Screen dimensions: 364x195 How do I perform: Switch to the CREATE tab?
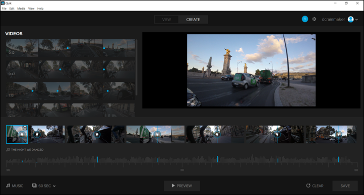[x=193, y=20]
